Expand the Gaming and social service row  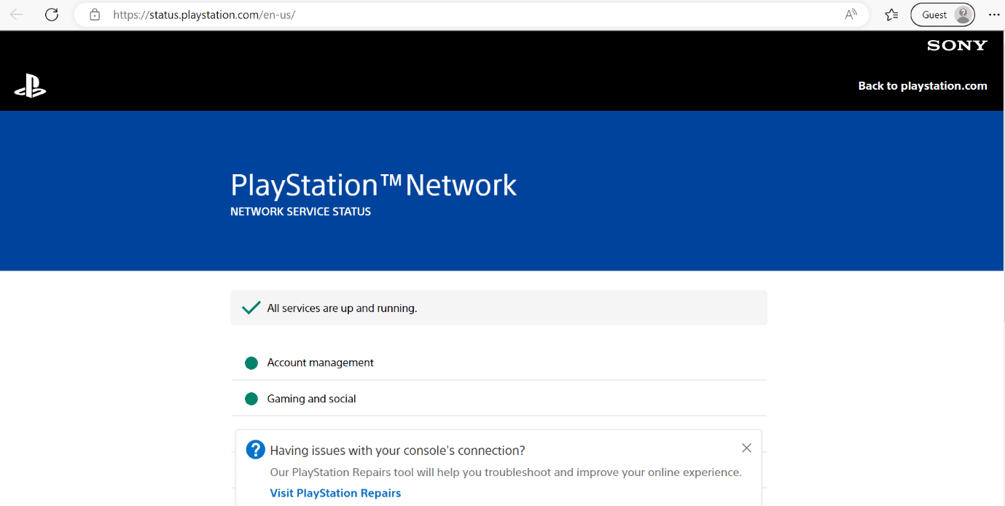coord(498,398)
